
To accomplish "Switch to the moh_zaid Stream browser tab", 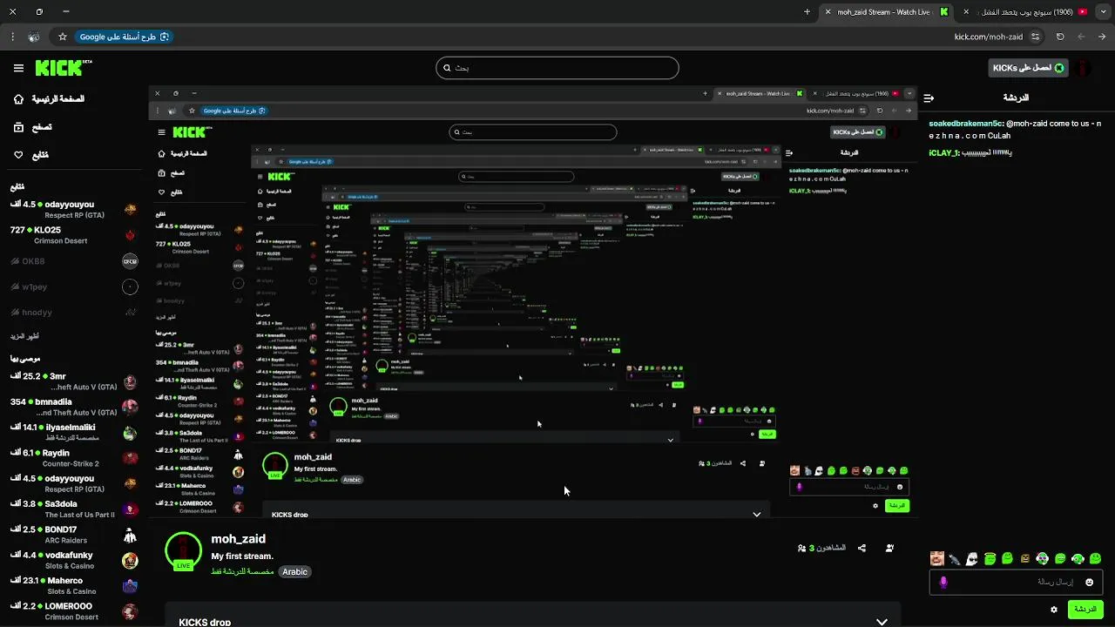I will (x=884, y=12).
